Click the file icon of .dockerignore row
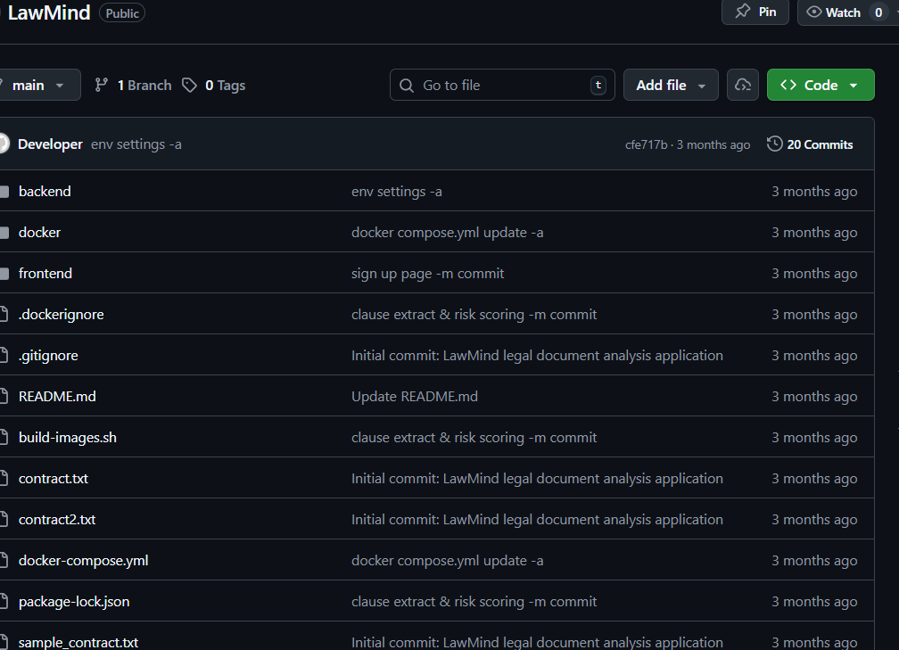The width and height of the screenshot is (899, 650). pyautogui.click(x=4, y=314)
